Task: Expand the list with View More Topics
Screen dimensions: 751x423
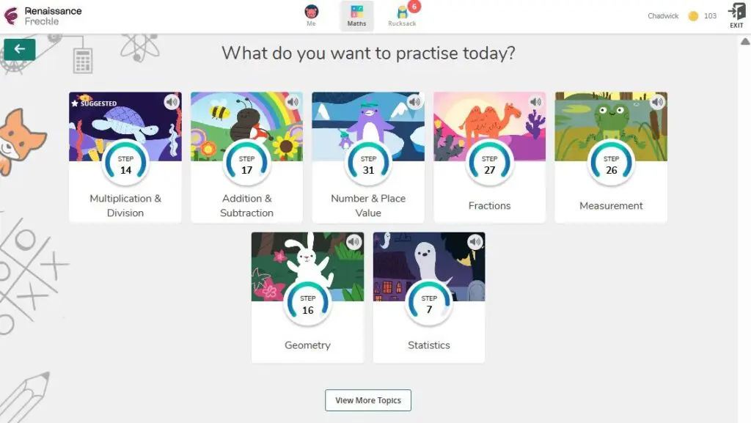Action: click(x=368, y=400)
